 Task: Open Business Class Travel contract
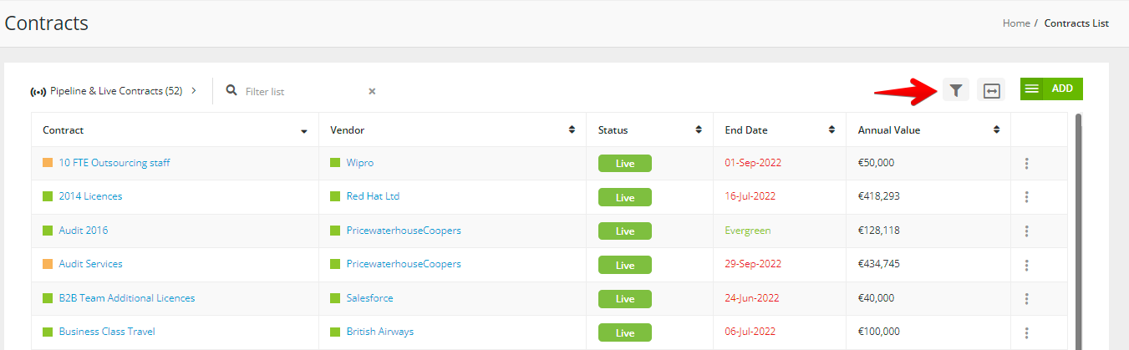pos(107,332)
